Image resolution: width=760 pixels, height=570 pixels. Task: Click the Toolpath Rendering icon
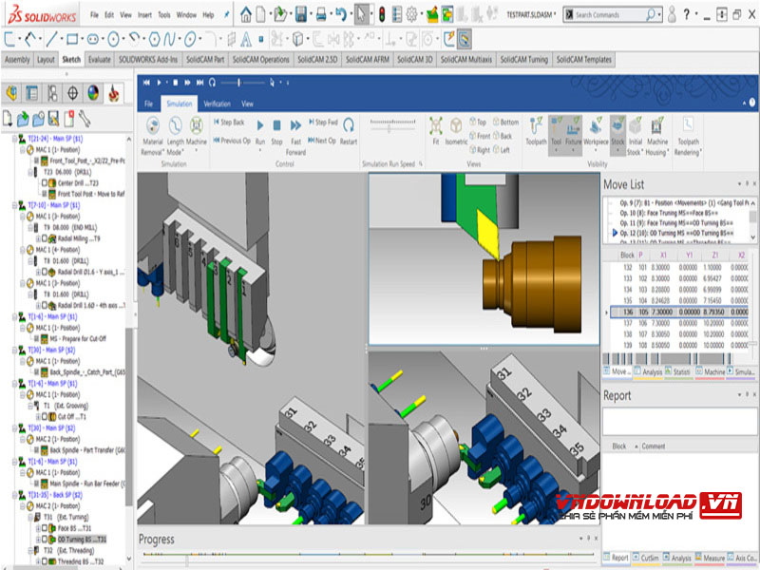click(688, 124)
